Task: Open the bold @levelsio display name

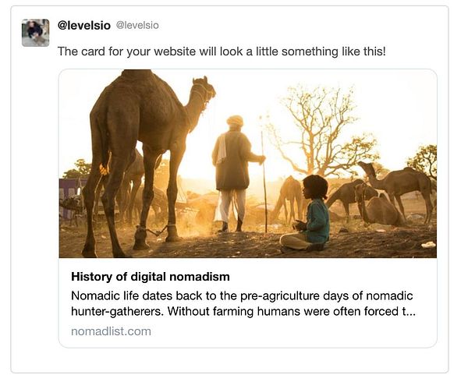Action: click(x=84, y=25)
